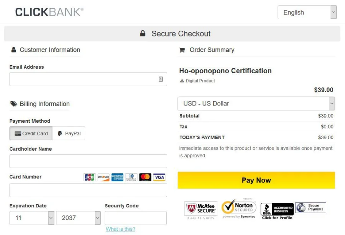Click the Norton Secured seal
The image size is (345, 235).
coord(238,207)
